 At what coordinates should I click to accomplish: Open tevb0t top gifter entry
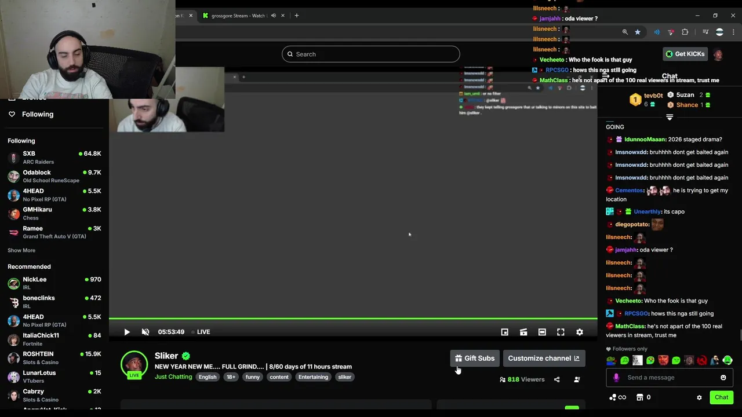coord(646,100)
